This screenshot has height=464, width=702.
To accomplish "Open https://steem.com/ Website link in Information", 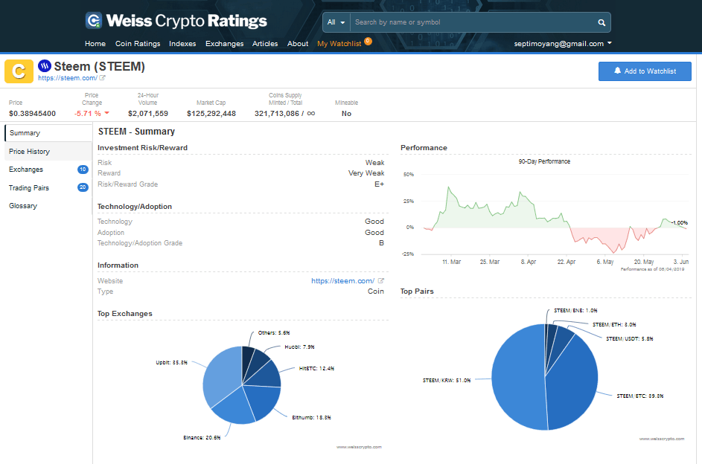I will pyautogui.click(x=343, y=281).
